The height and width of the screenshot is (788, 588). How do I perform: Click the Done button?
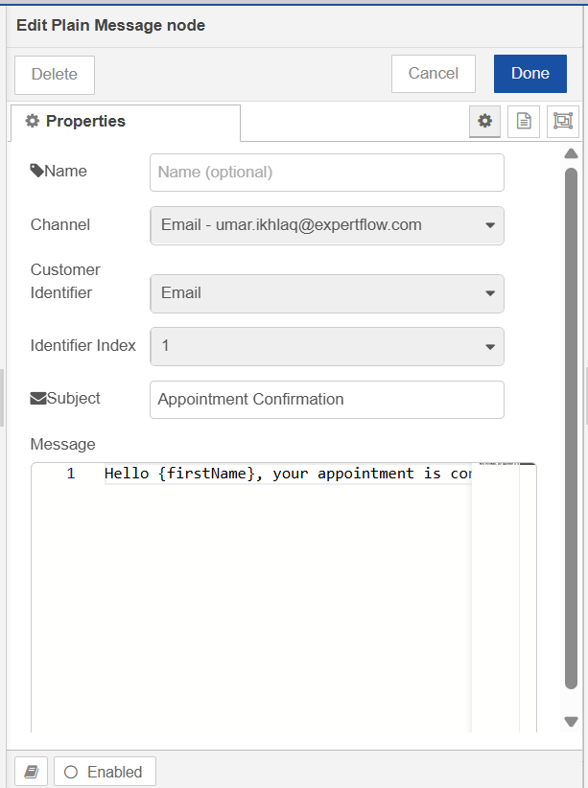pos(530,74)
